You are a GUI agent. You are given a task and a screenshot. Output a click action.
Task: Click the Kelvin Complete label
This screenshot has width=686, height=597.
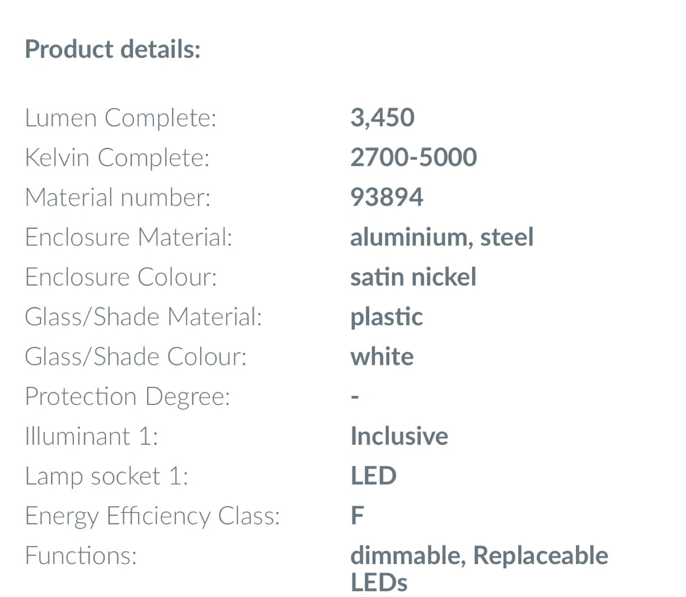tap(117, 157)
